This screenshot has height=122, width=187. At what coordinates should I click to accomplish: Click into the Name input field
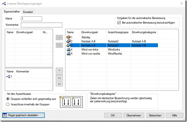(32, 19)
